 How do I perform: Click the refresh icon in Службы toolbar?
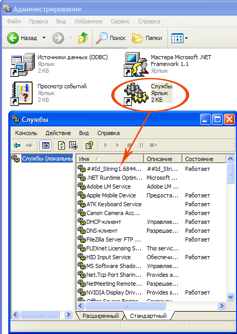pyautogui.click(x=62, y=145)
